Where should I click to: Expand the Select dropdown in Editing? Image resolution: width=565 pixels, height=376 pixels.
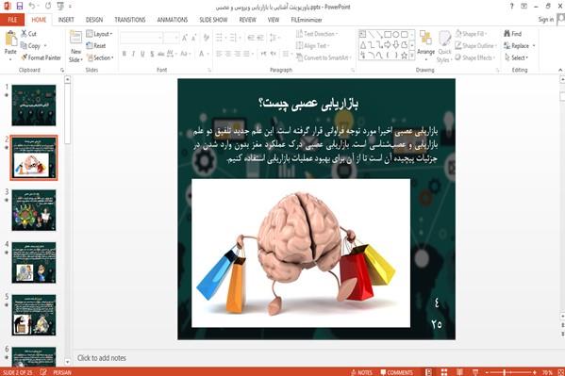coord(516,57)
